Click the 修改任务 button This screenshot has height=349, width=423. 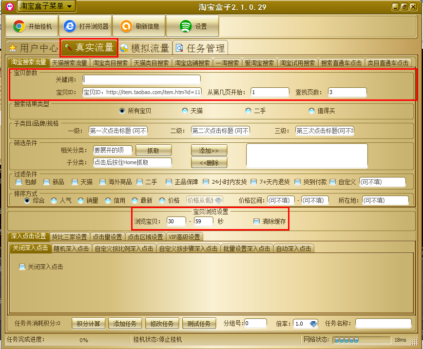(x=162, y=323)
